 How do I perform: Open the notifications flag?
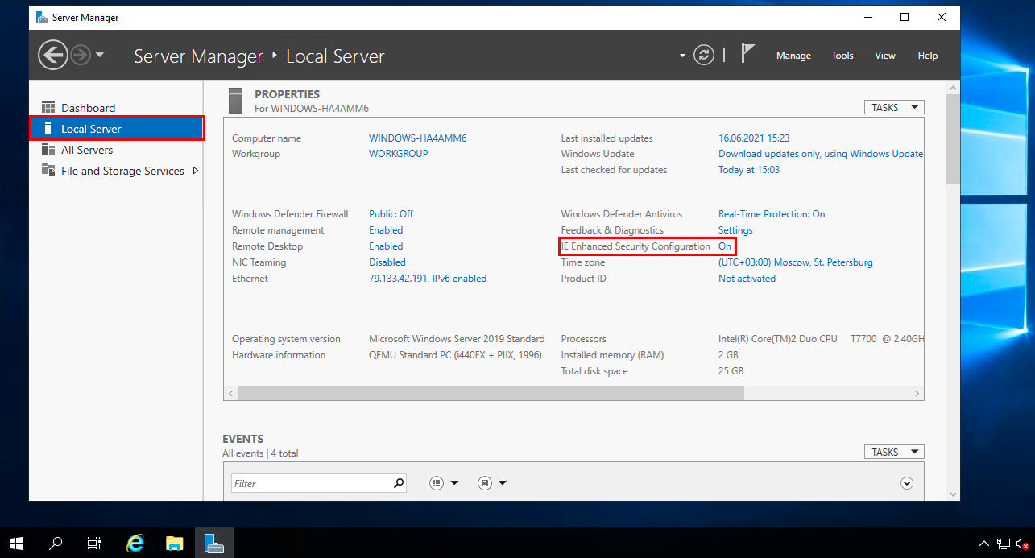(747, 55)
